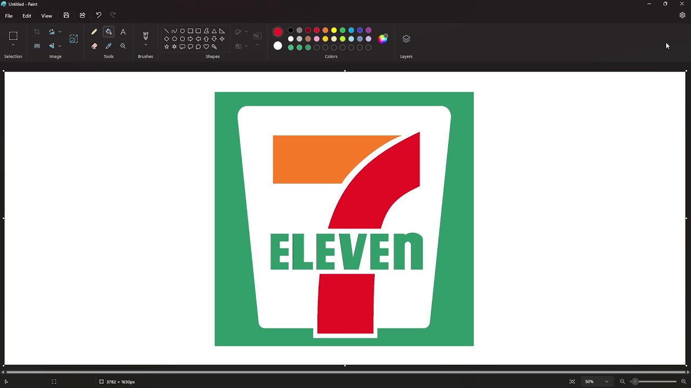This screenshot has height=388, width=691.
Task: Expand the Selection options dropdown
Action: tap(13, 46)
